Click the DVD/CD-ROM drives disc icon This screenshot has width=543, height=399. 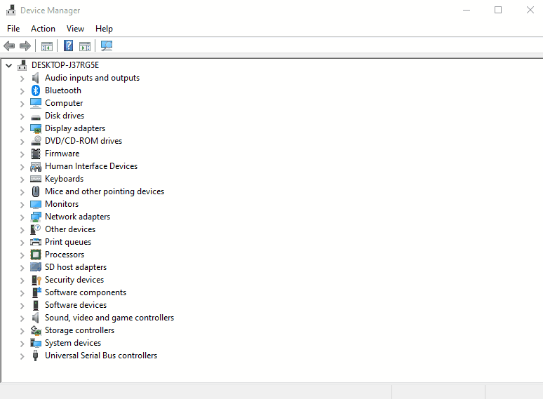[x=36, y=141]
